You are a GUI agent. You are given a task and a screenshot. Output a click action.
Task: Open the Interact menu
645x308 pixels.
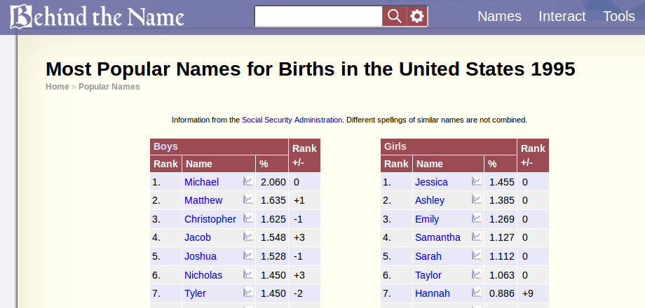(x=562, y=16)
